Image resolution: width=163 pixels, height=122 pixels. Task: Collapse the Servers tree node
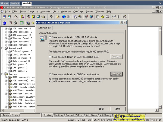[2, 74]
